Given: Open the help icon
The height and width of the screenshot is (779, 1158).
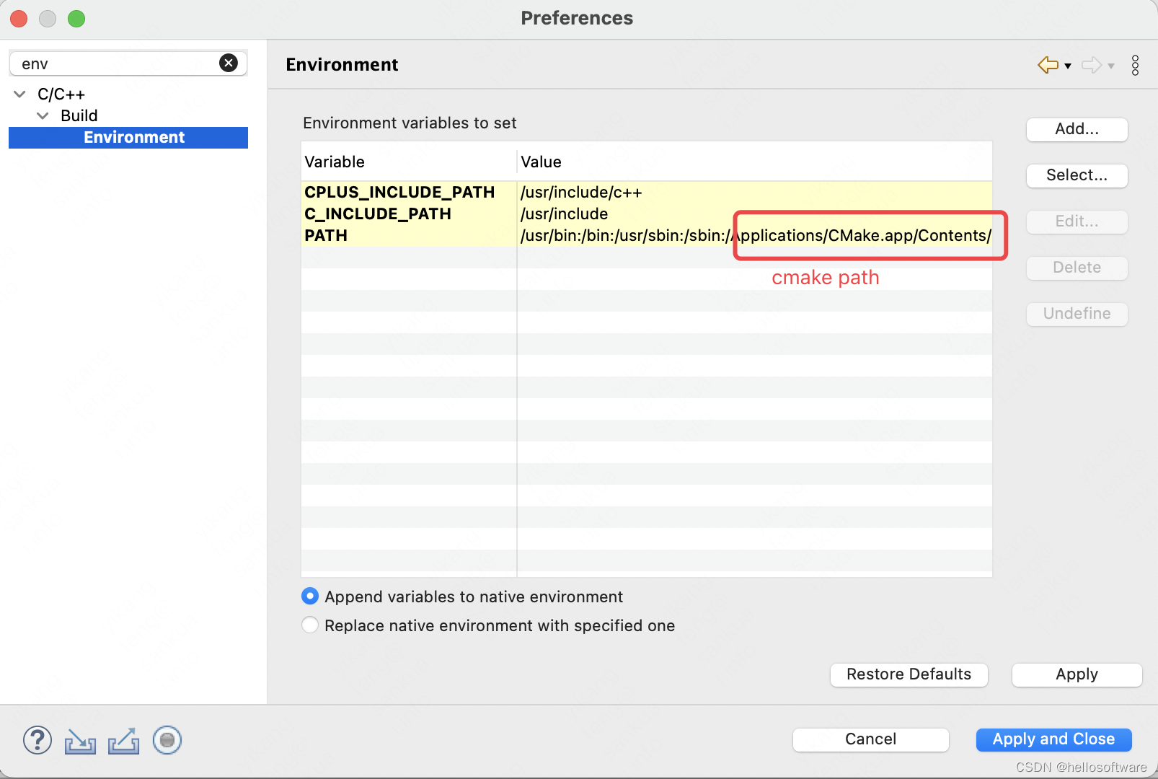Looking at the screenshot, I should [37, 740].
